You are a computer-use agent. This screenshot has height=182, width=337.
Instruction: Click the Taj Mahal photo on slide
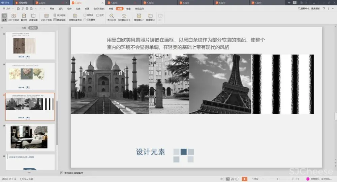click(110, 84)
